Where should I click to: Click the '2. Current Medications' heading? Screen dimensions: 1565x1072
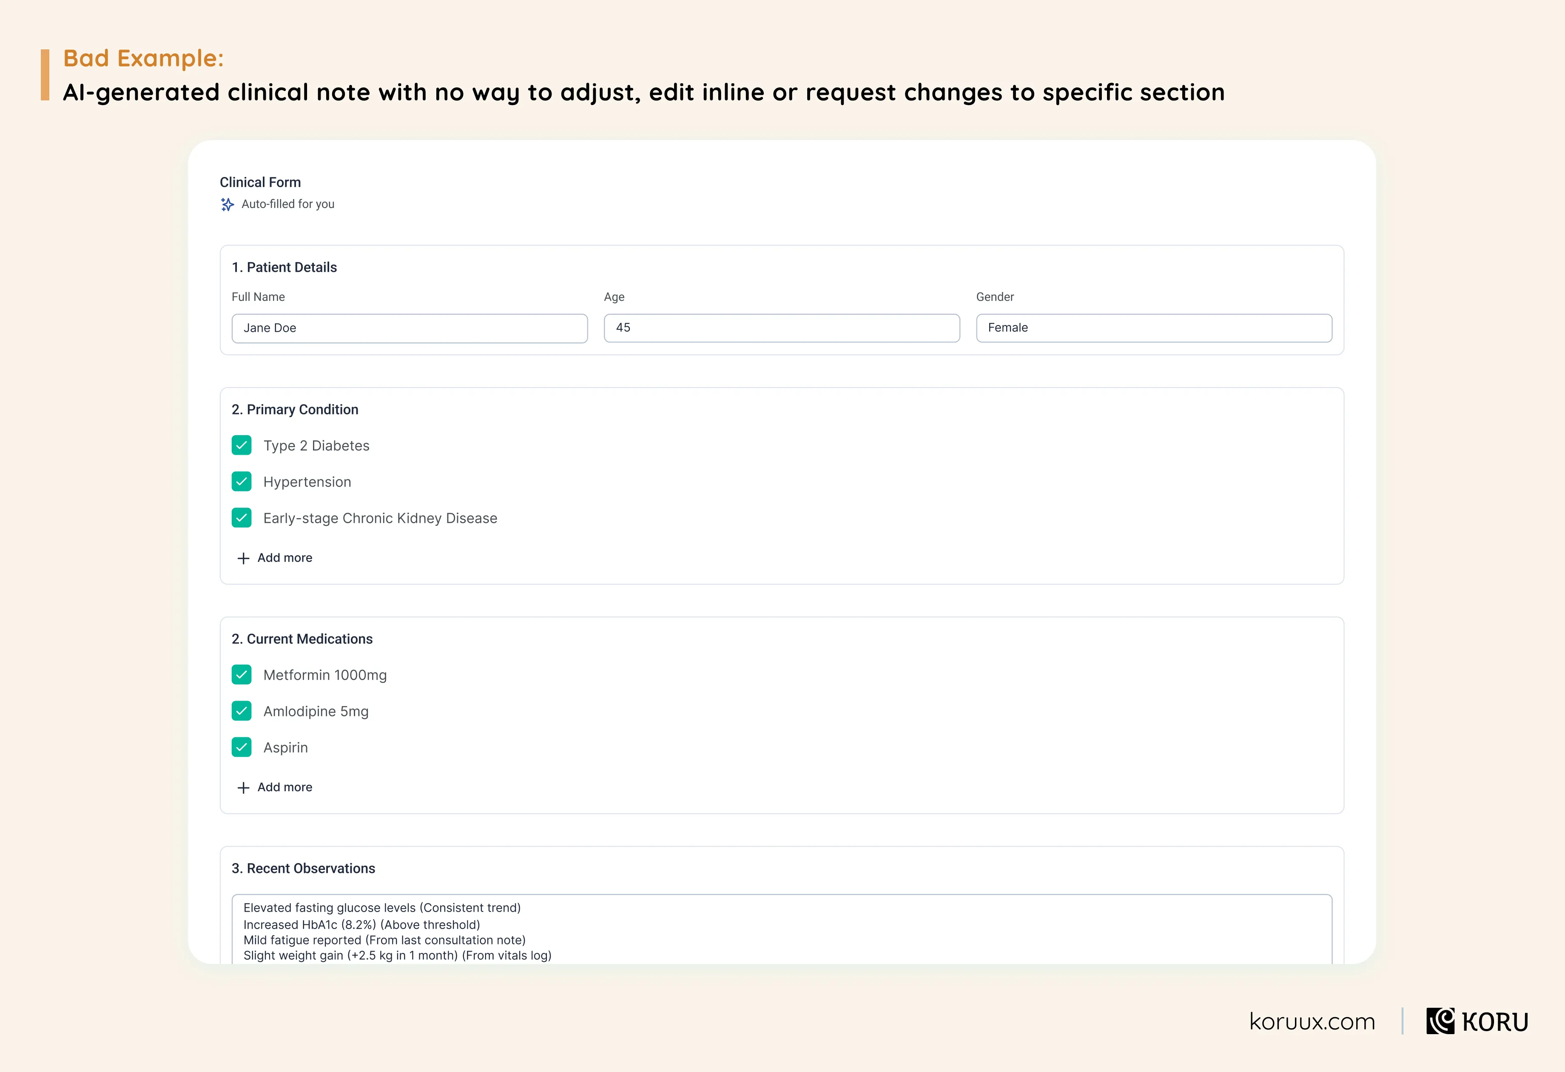click(302, 639)
